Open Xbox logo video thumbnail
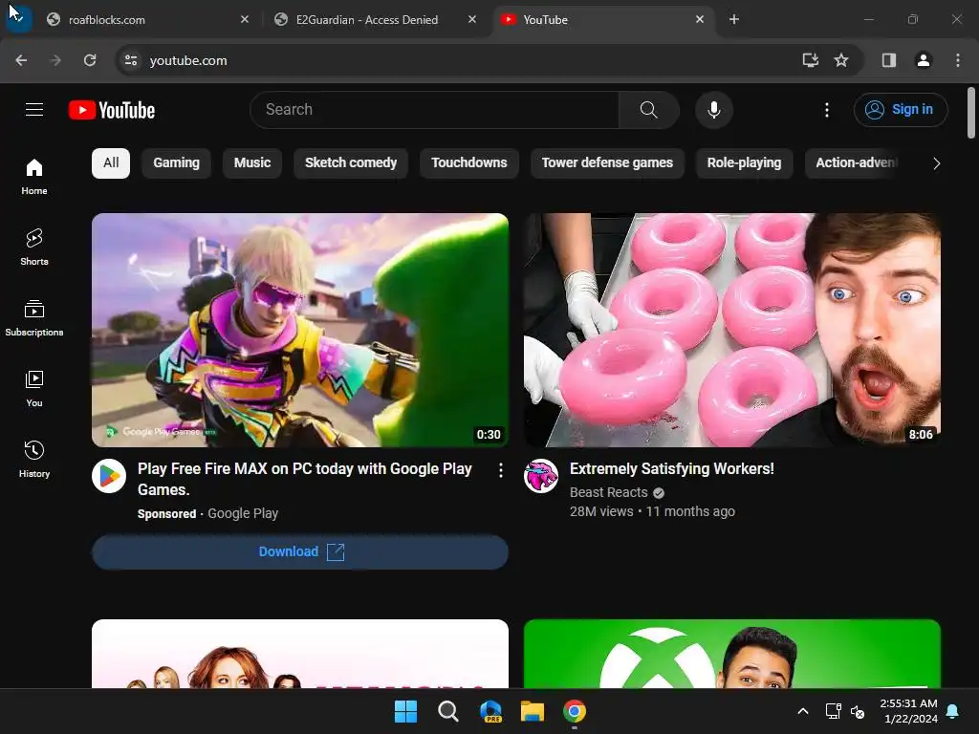The width and height of the screenshot is (979, 734). [x=732, y=654]
